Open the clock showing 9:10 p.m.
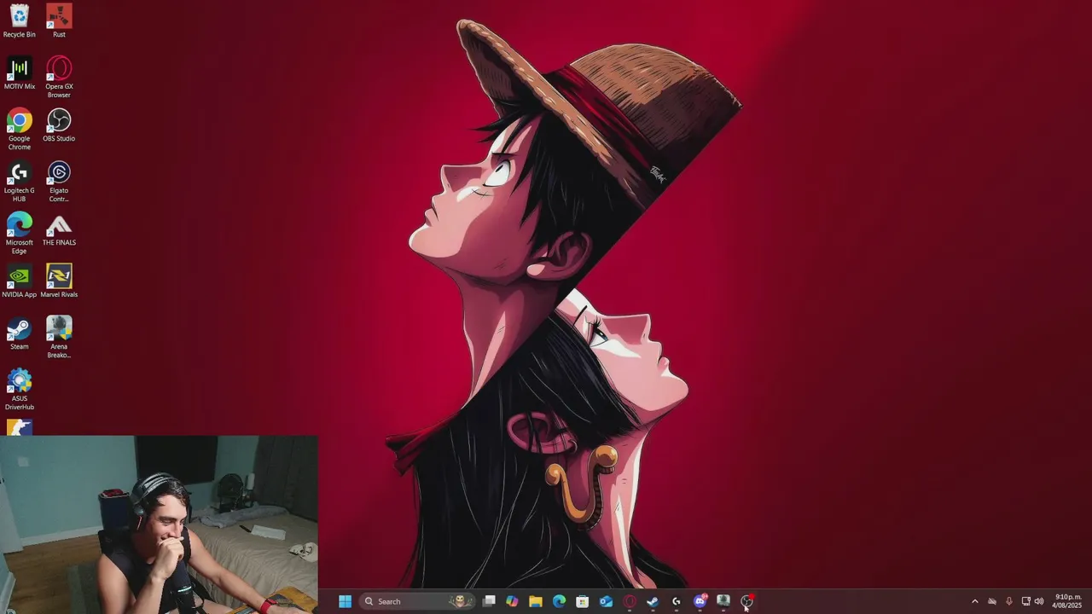The height and width of the screenshot is (614, 1092). (1066, 601)
